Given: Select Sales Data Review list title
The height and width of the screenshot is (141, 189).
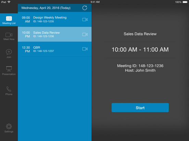Looking at the screenshot, I should coord(47,33).
